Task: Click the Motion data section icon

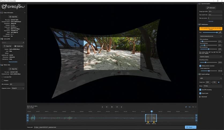Action: pos(2,65)
